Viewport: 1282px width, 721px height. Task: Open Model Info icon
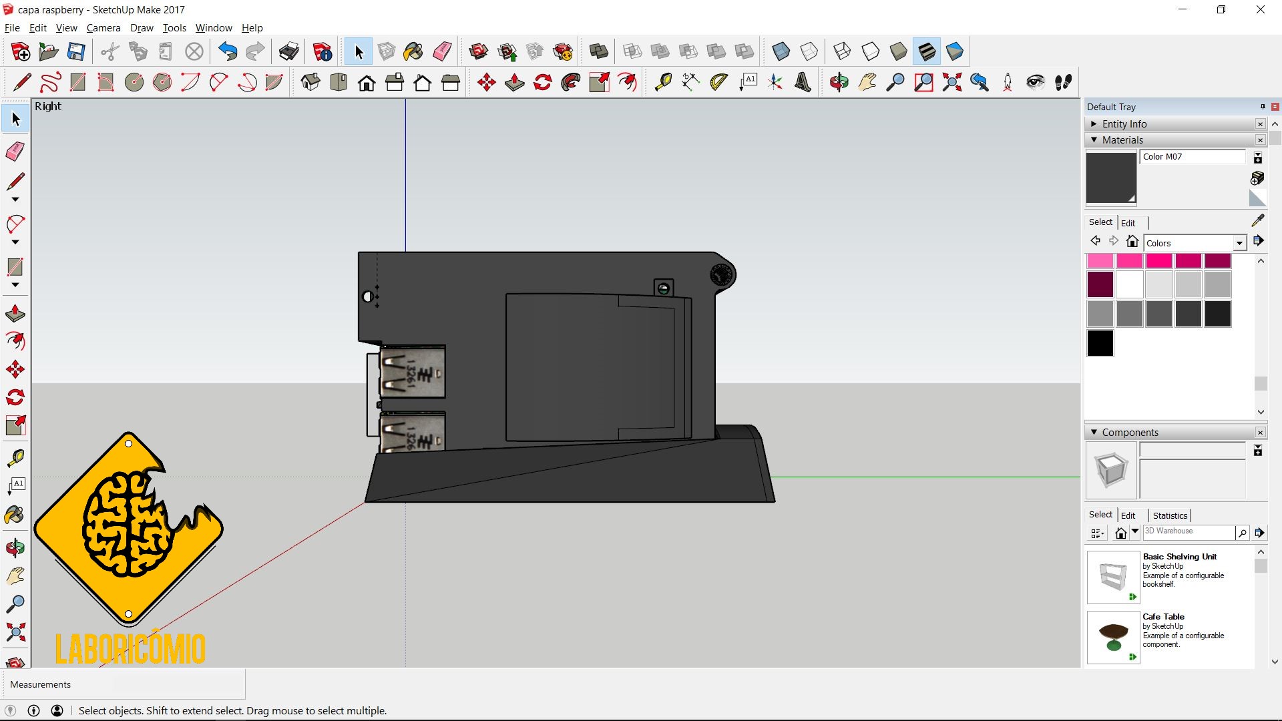(x=322, y=51)
